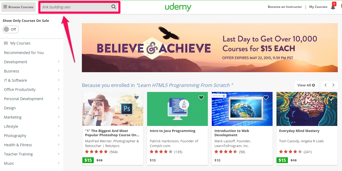Viewport: 342px width, 171px height.
Task: Expand the Design category chevron
Action: 59,108
